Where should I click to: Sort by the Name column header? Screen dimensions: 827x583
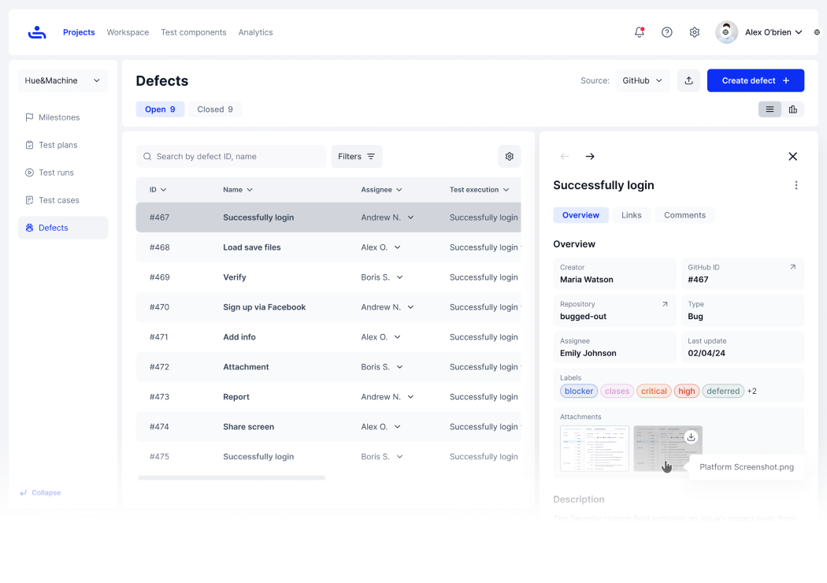(x=238, y=189)
